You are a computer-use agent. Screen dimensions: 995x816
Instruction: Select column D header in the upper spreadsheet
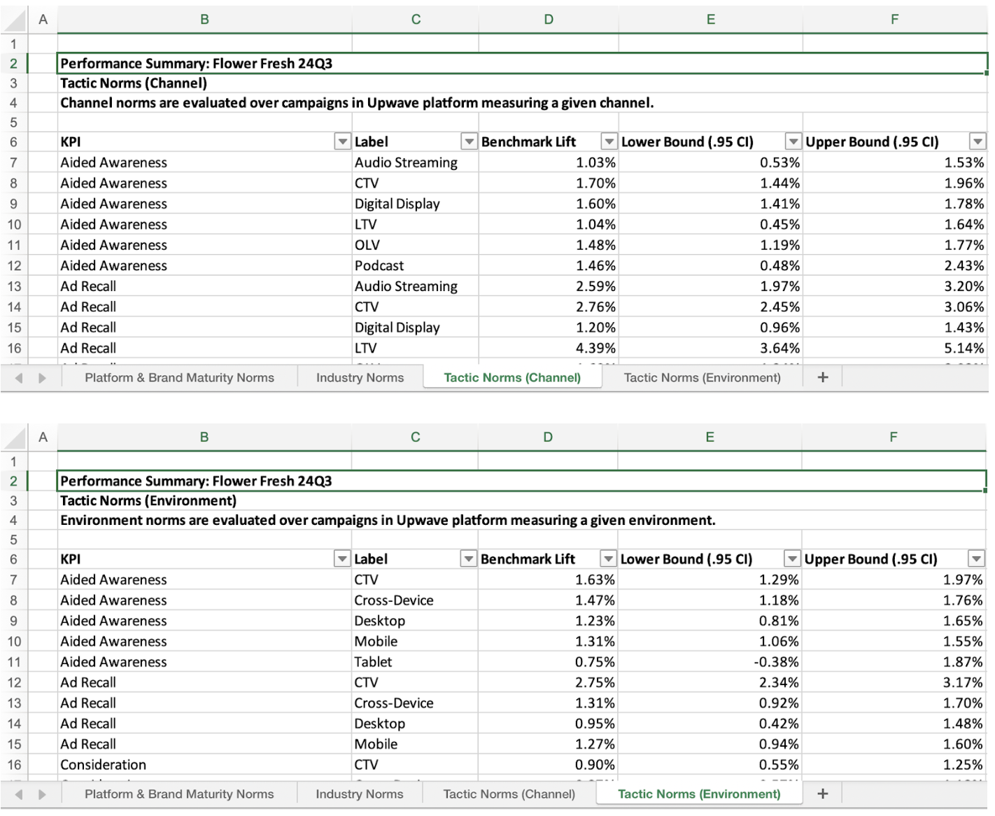[549, 20]
